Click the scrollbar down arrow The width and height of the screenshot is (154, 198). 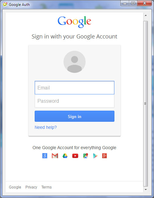(x=146, y=189)
